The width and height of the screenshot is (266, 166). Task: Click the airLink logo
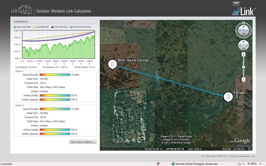[x=244, y=11]
